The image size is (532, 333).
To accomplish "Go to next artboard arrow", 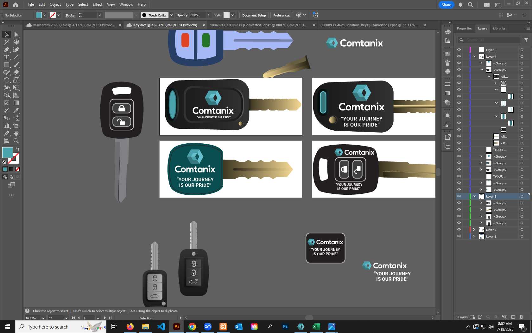I will [105, 318].
